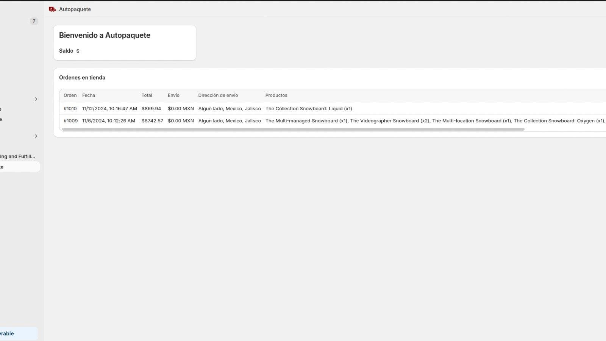Expand the lower sidebar chevron arrow
The width and height of the screenshot is (606, 341).
36,136
